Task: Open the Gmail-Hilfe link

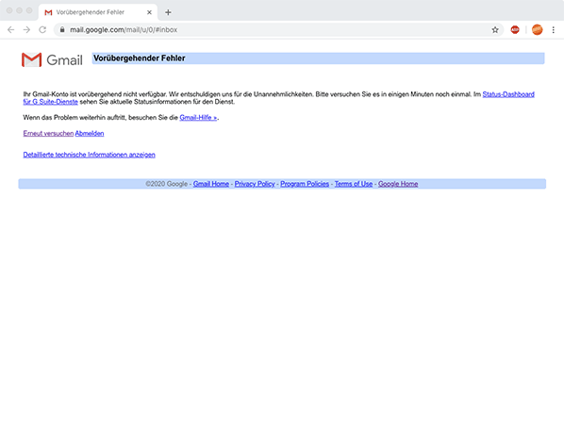Action: click(198, 118)
